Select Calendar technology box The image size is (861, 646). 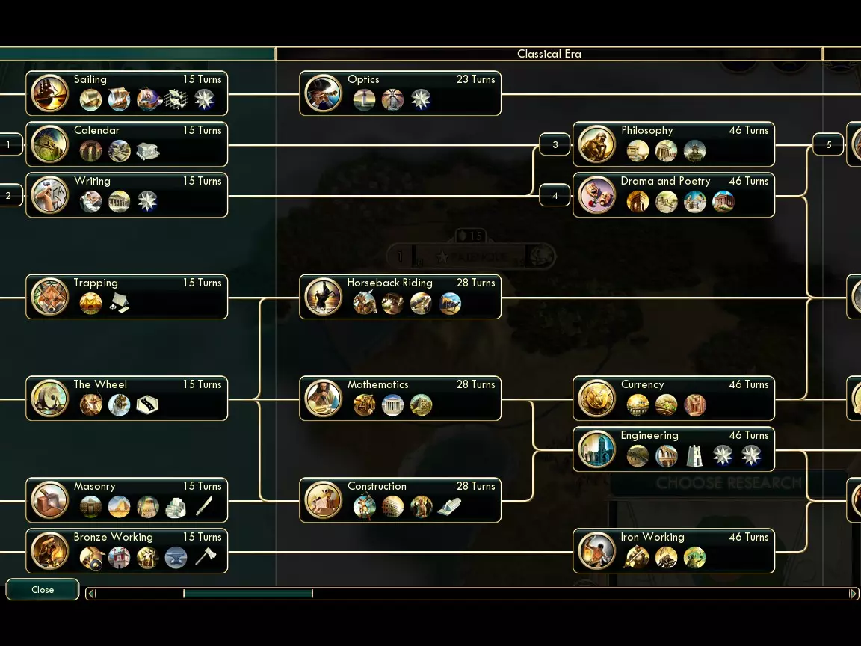coord(127,144)
